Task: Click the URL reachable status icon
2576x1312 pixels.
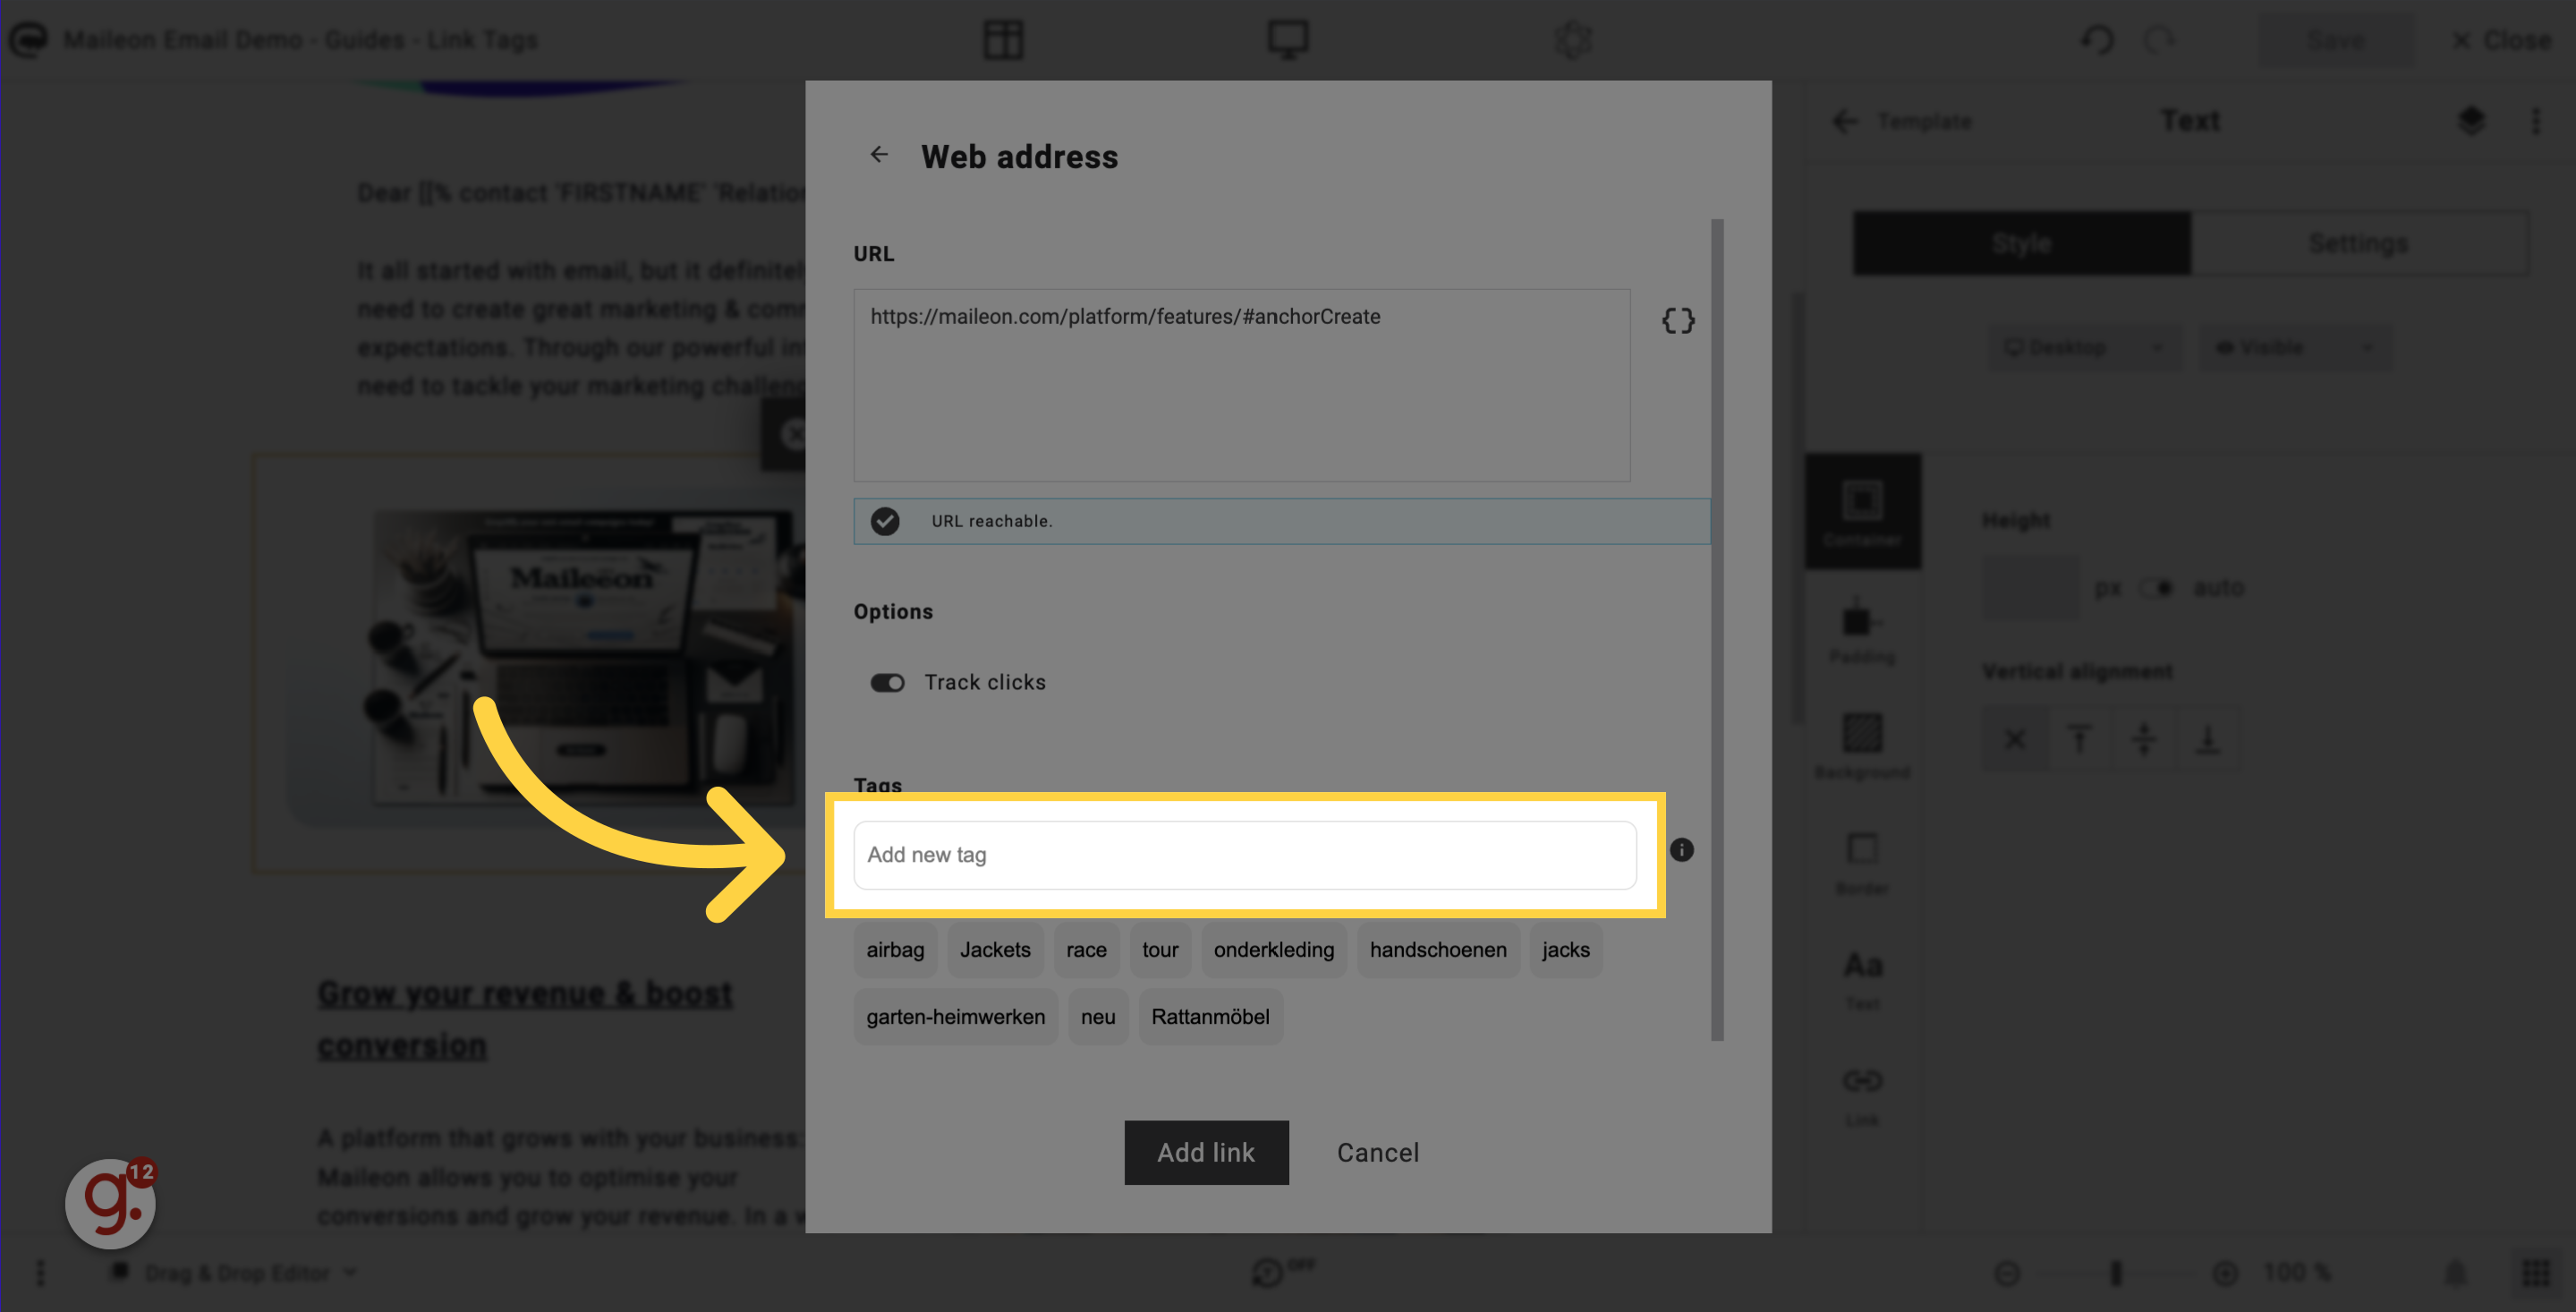Action: [887, 521]
